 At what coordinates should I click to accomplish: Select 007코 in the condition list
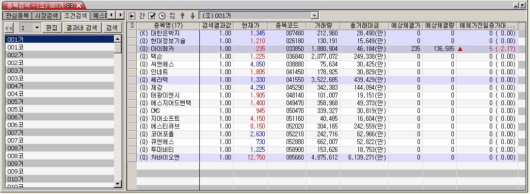(60, 140)
